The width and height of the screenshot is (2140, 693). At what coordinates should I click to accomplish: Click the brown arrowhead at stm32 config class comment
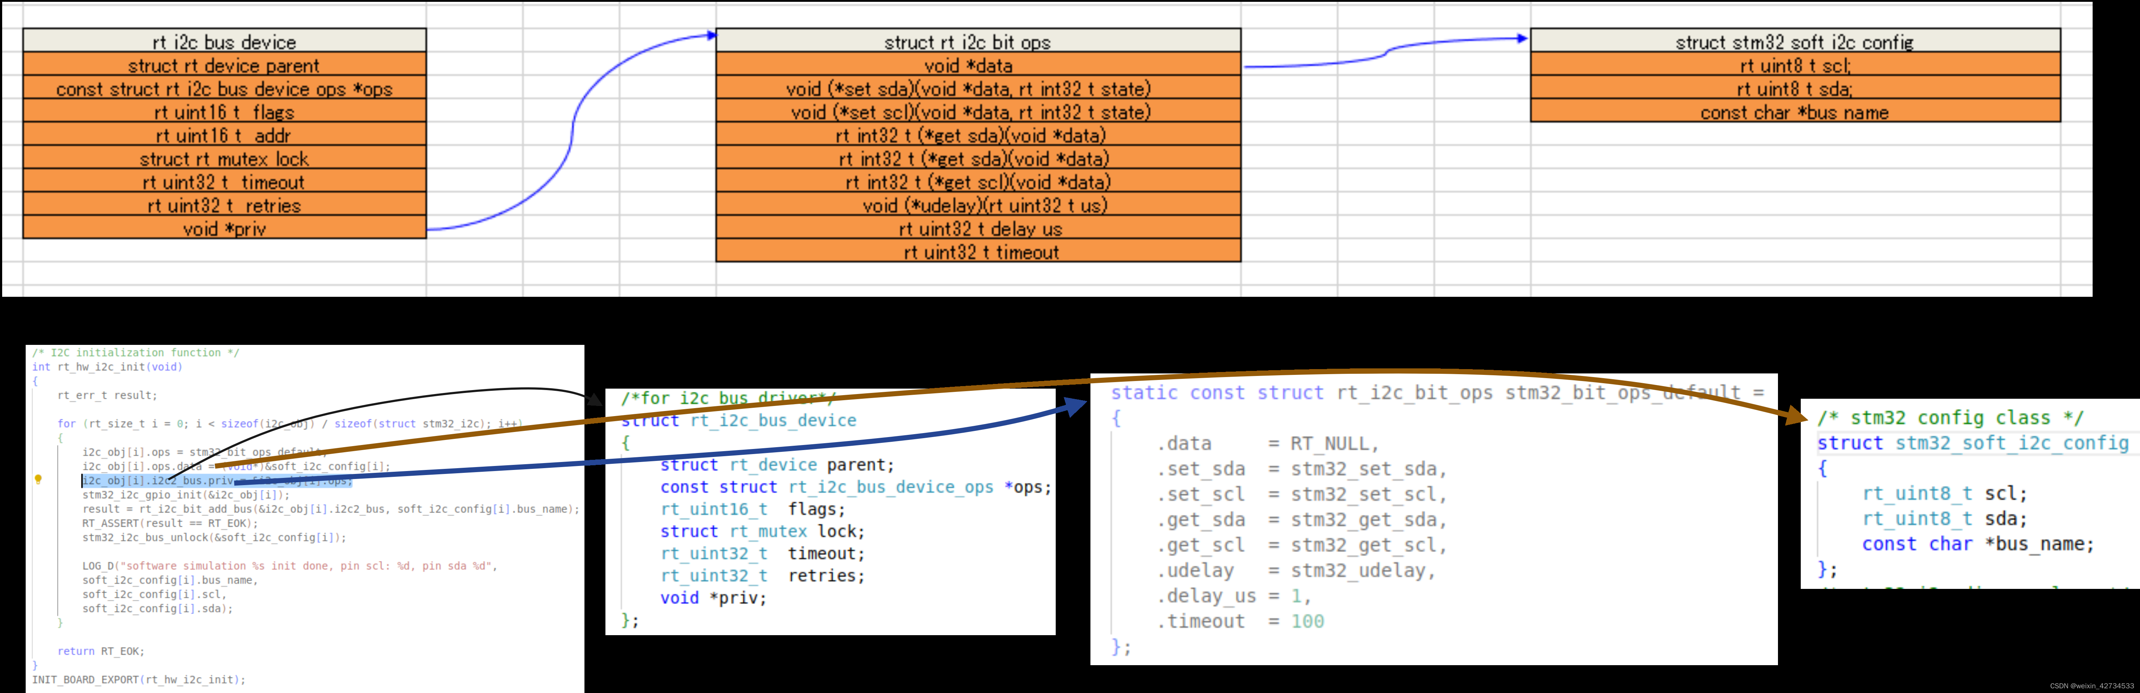point(1796,416)
